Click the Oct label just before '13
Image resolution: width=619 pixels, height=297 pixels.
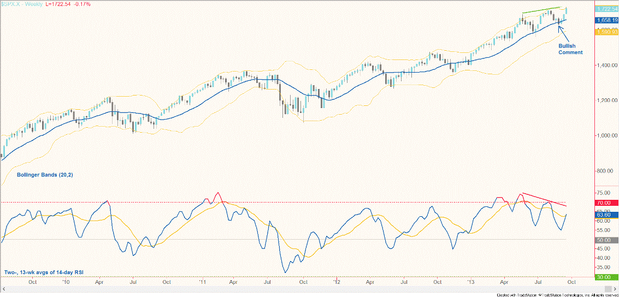pos(437,282)
